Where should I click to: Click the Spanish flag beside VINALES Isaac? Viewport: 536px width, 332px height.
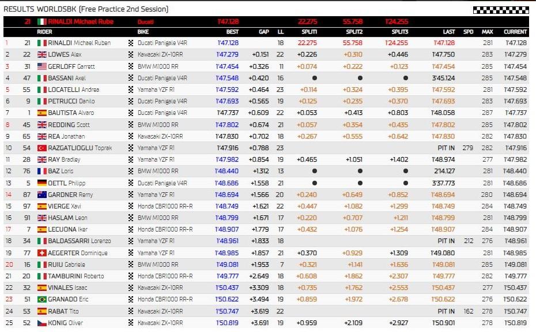41,288
